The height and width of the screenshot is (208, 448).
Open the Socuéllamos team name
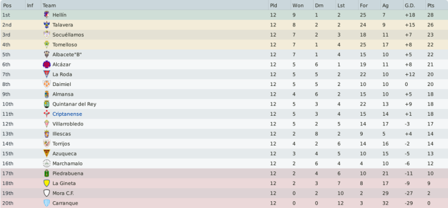click(68, 35)
